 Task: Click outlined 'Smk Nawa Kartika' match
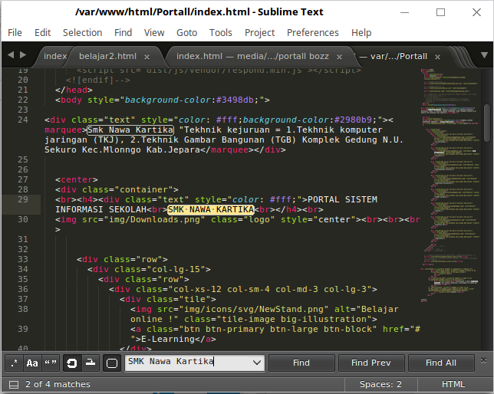point(130,130)
